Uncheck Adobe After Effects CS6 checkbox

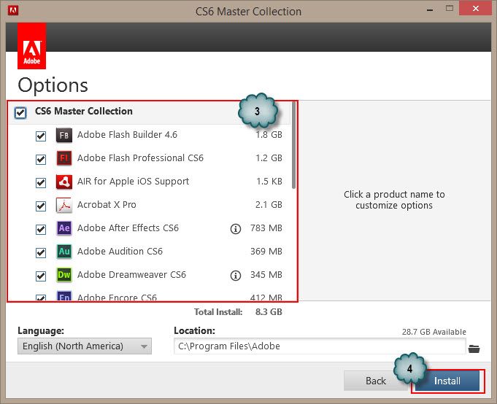(41, 229)
